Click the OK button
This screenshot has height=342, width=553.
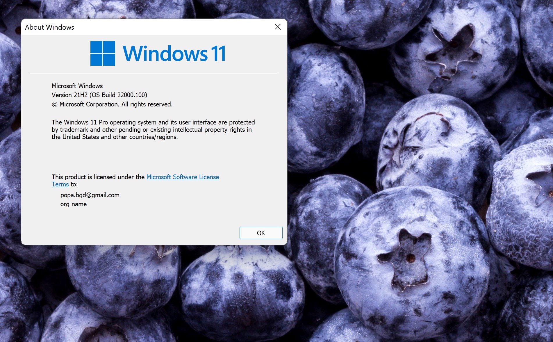pyautogui.click(x=261, y=233)
